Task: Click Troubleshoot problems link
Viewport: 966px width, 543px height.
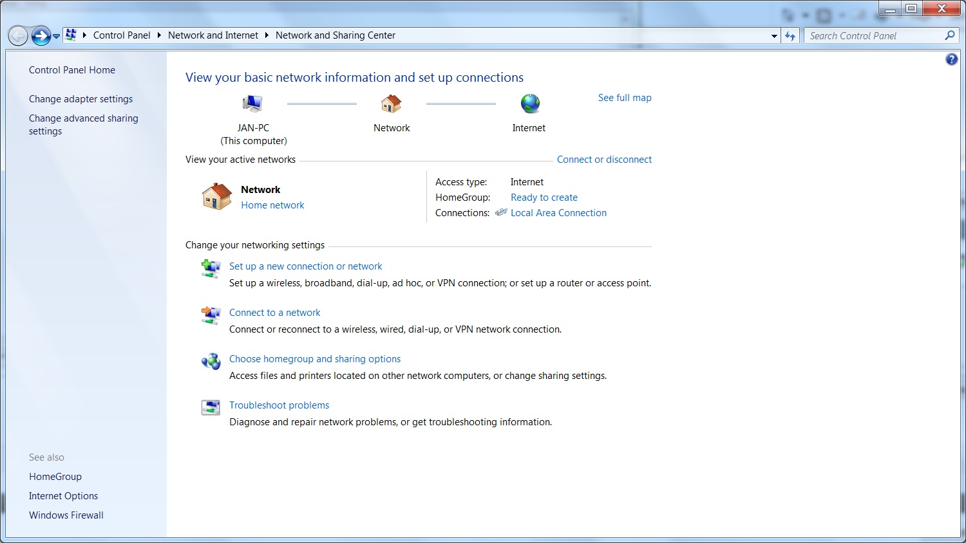Action: click(279, 405)
